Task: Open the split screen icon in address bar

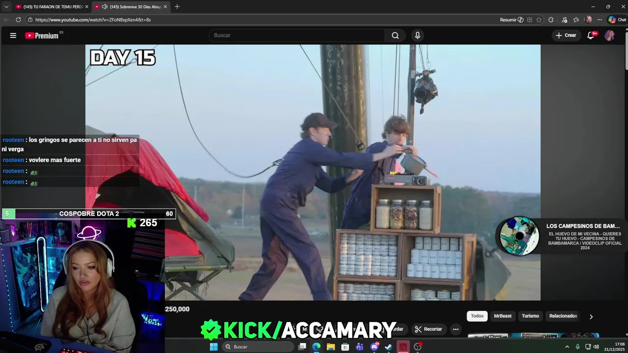Action: pos(529,20)
